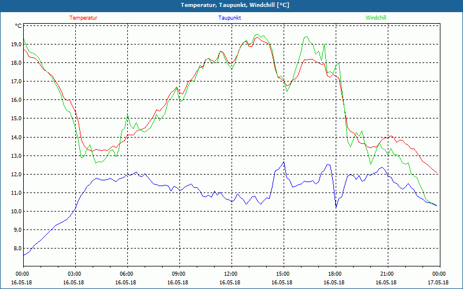
Task: Click the °C unit label on axis
Action: (x=19, y=26)
